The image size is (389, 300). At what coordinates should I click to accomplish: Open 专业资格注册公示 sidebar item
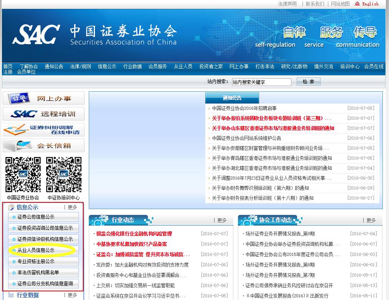[43, 261]
